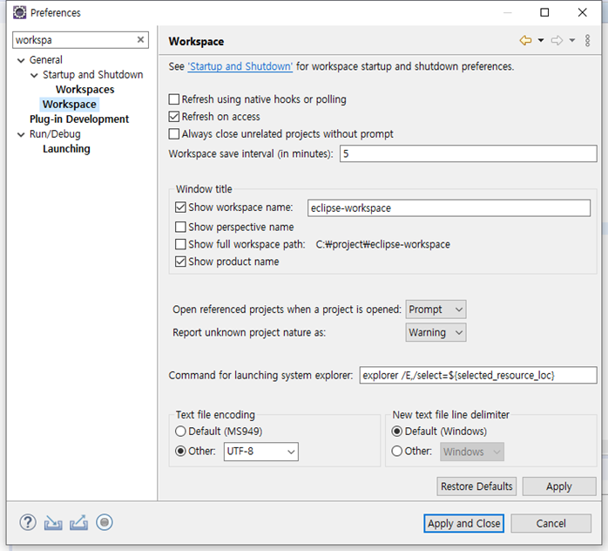
Task: Open the view menu dots icon
Action: pos(587,40)
